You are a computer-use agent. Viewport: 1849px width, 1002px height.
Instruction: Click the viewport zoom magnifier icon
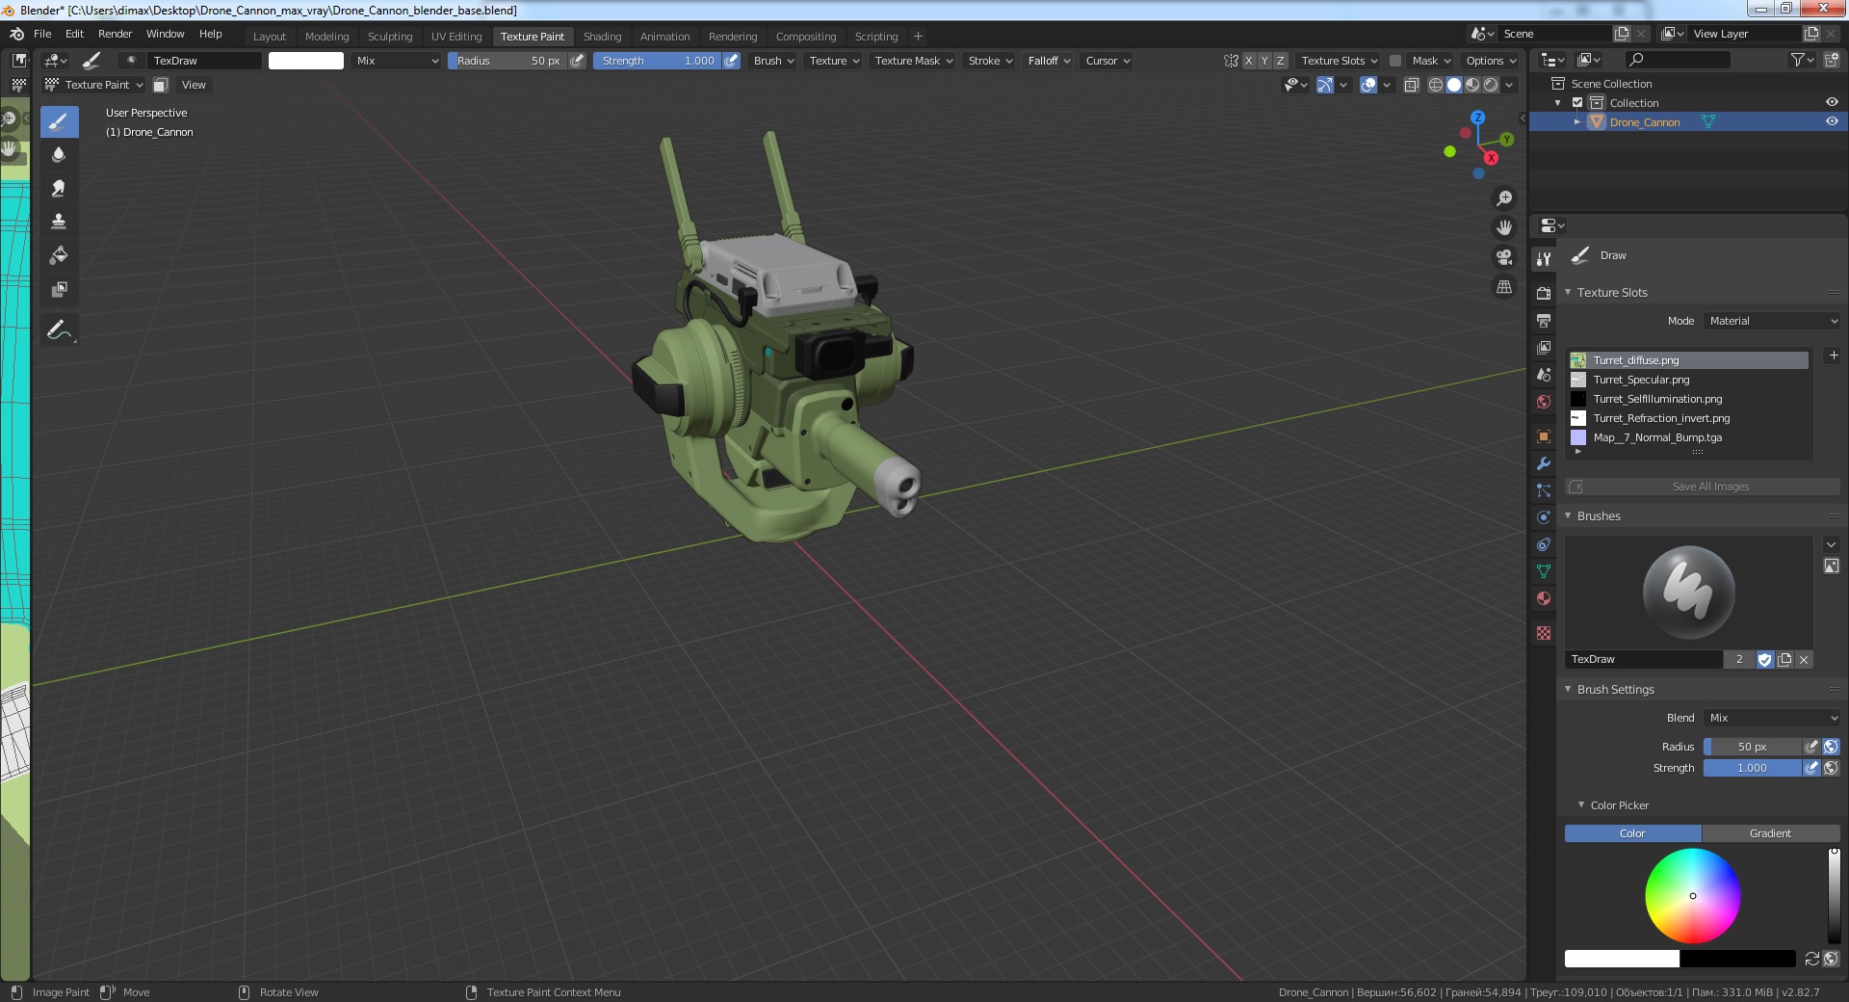tap(1503, 198)
